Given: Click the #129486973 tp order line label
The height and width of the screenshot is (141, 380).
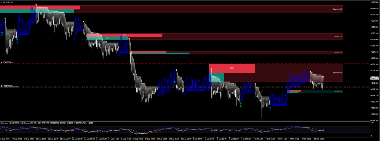Looking at the screenshot, I should point(7,62).
